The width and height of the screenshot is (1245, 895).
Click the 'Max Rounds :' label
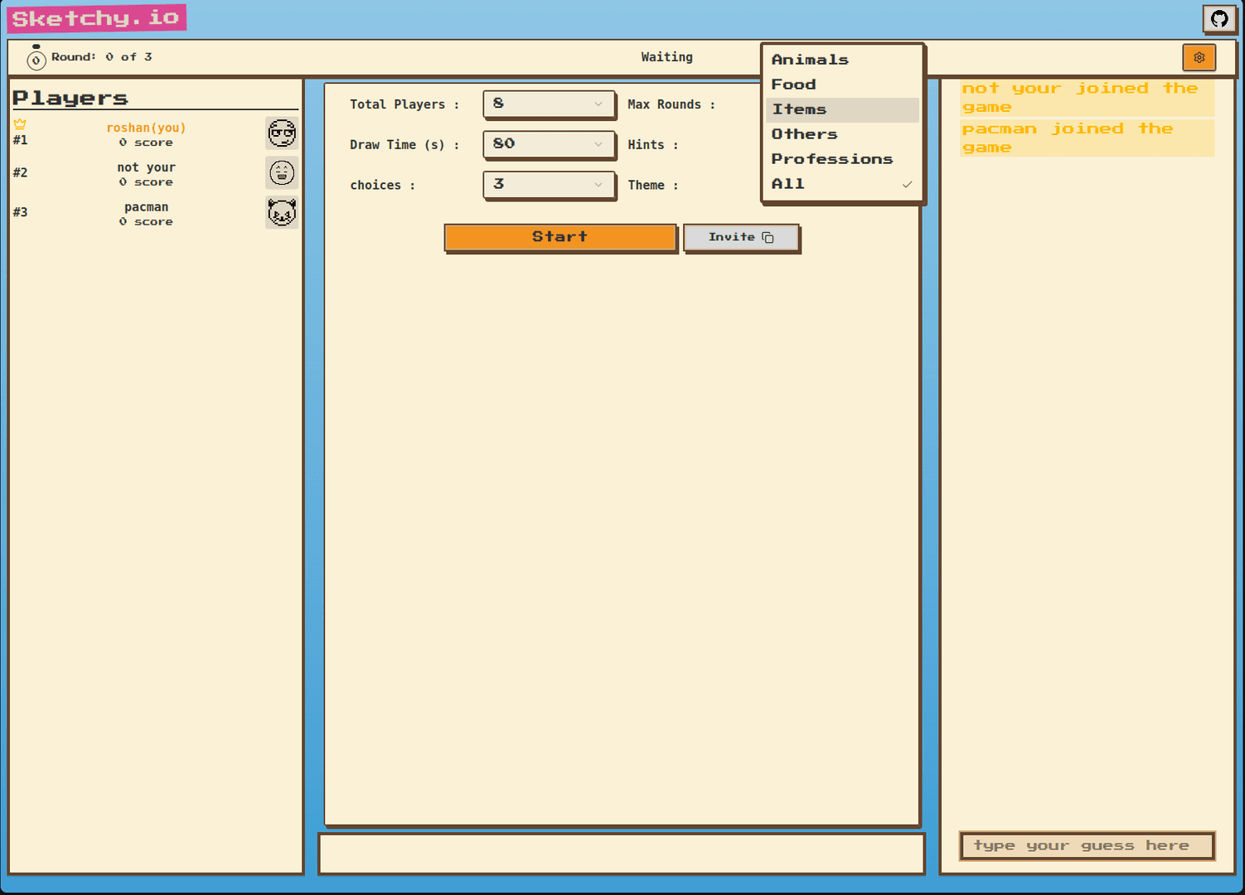tap(671, 104)
